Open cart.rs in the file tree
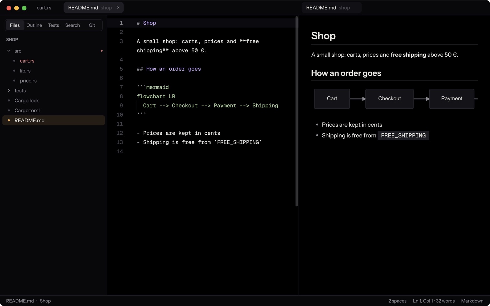This screenshot has width=490, height=306. point(54,61)
